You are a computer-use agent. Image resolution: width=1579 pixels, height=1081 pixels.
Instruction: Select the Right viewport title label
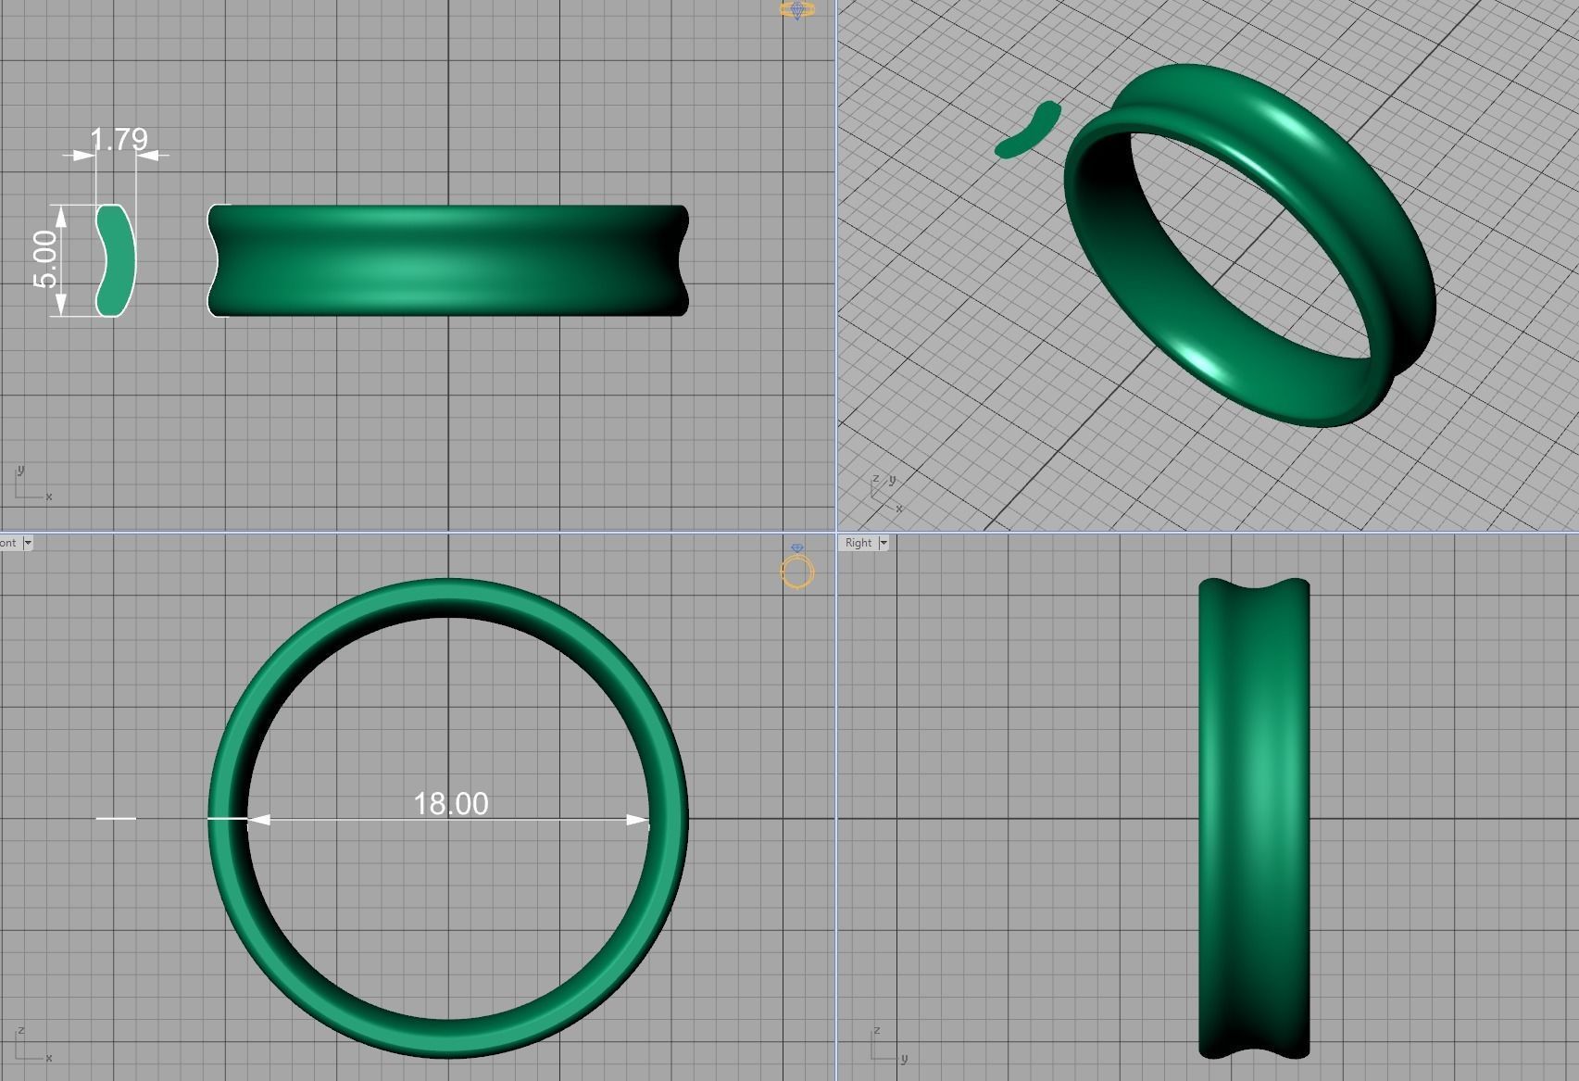click(x=858, y=543)
